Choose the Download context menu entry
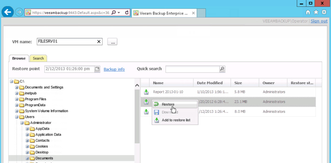Image resolution: width=331 pixels, height=163 pixels. (175, 112)
